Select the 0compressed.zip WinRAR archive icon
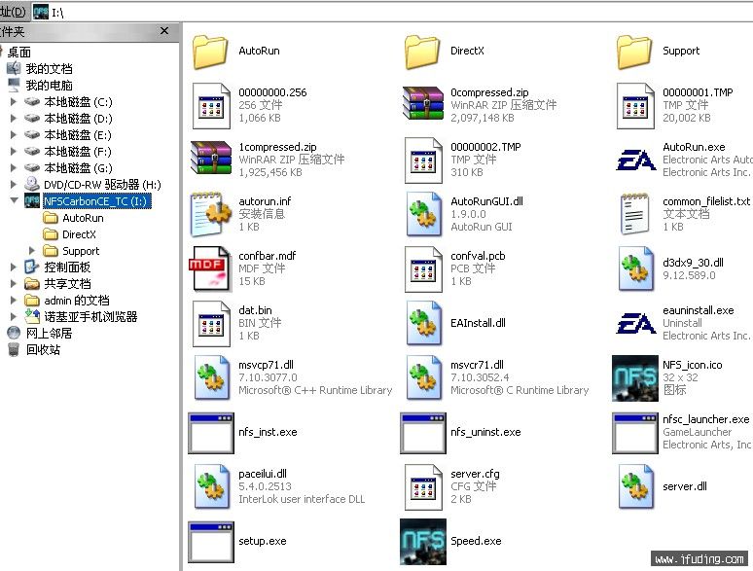Screen dimensions: 753x571 pyautogui.click(x=422, y=104)
